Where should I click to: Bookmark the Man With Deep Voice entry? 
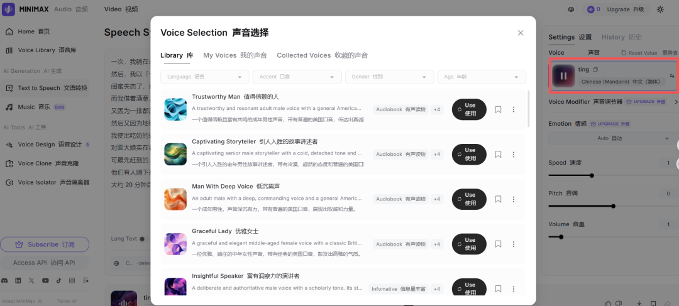498,199
